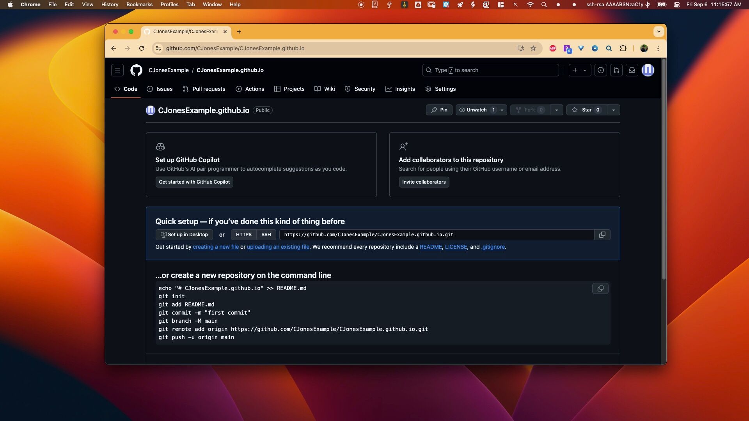
Task: Copy the repository HTTPS URL to clipboard
Action: click(x=602, y=235)
